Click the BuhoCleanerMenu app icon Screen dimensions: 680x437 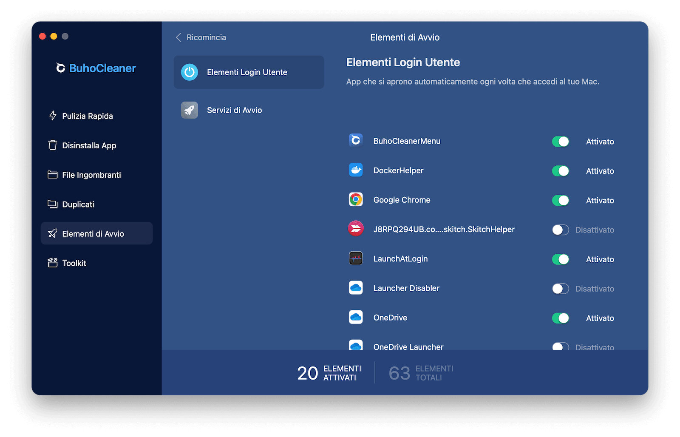pos(356,141)
